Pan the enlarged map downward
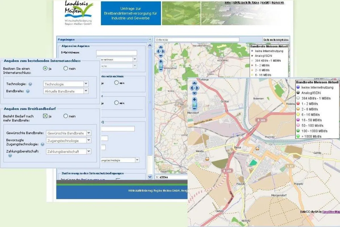The image size is (340, 227). click(x=194, y=93)
